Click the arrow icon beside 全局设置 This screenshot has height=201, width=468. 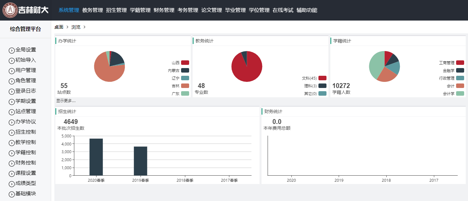click(12, 50)
